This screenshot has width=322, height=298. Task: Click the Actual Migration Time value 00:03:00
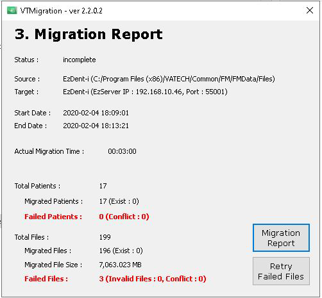pos(122,151)
